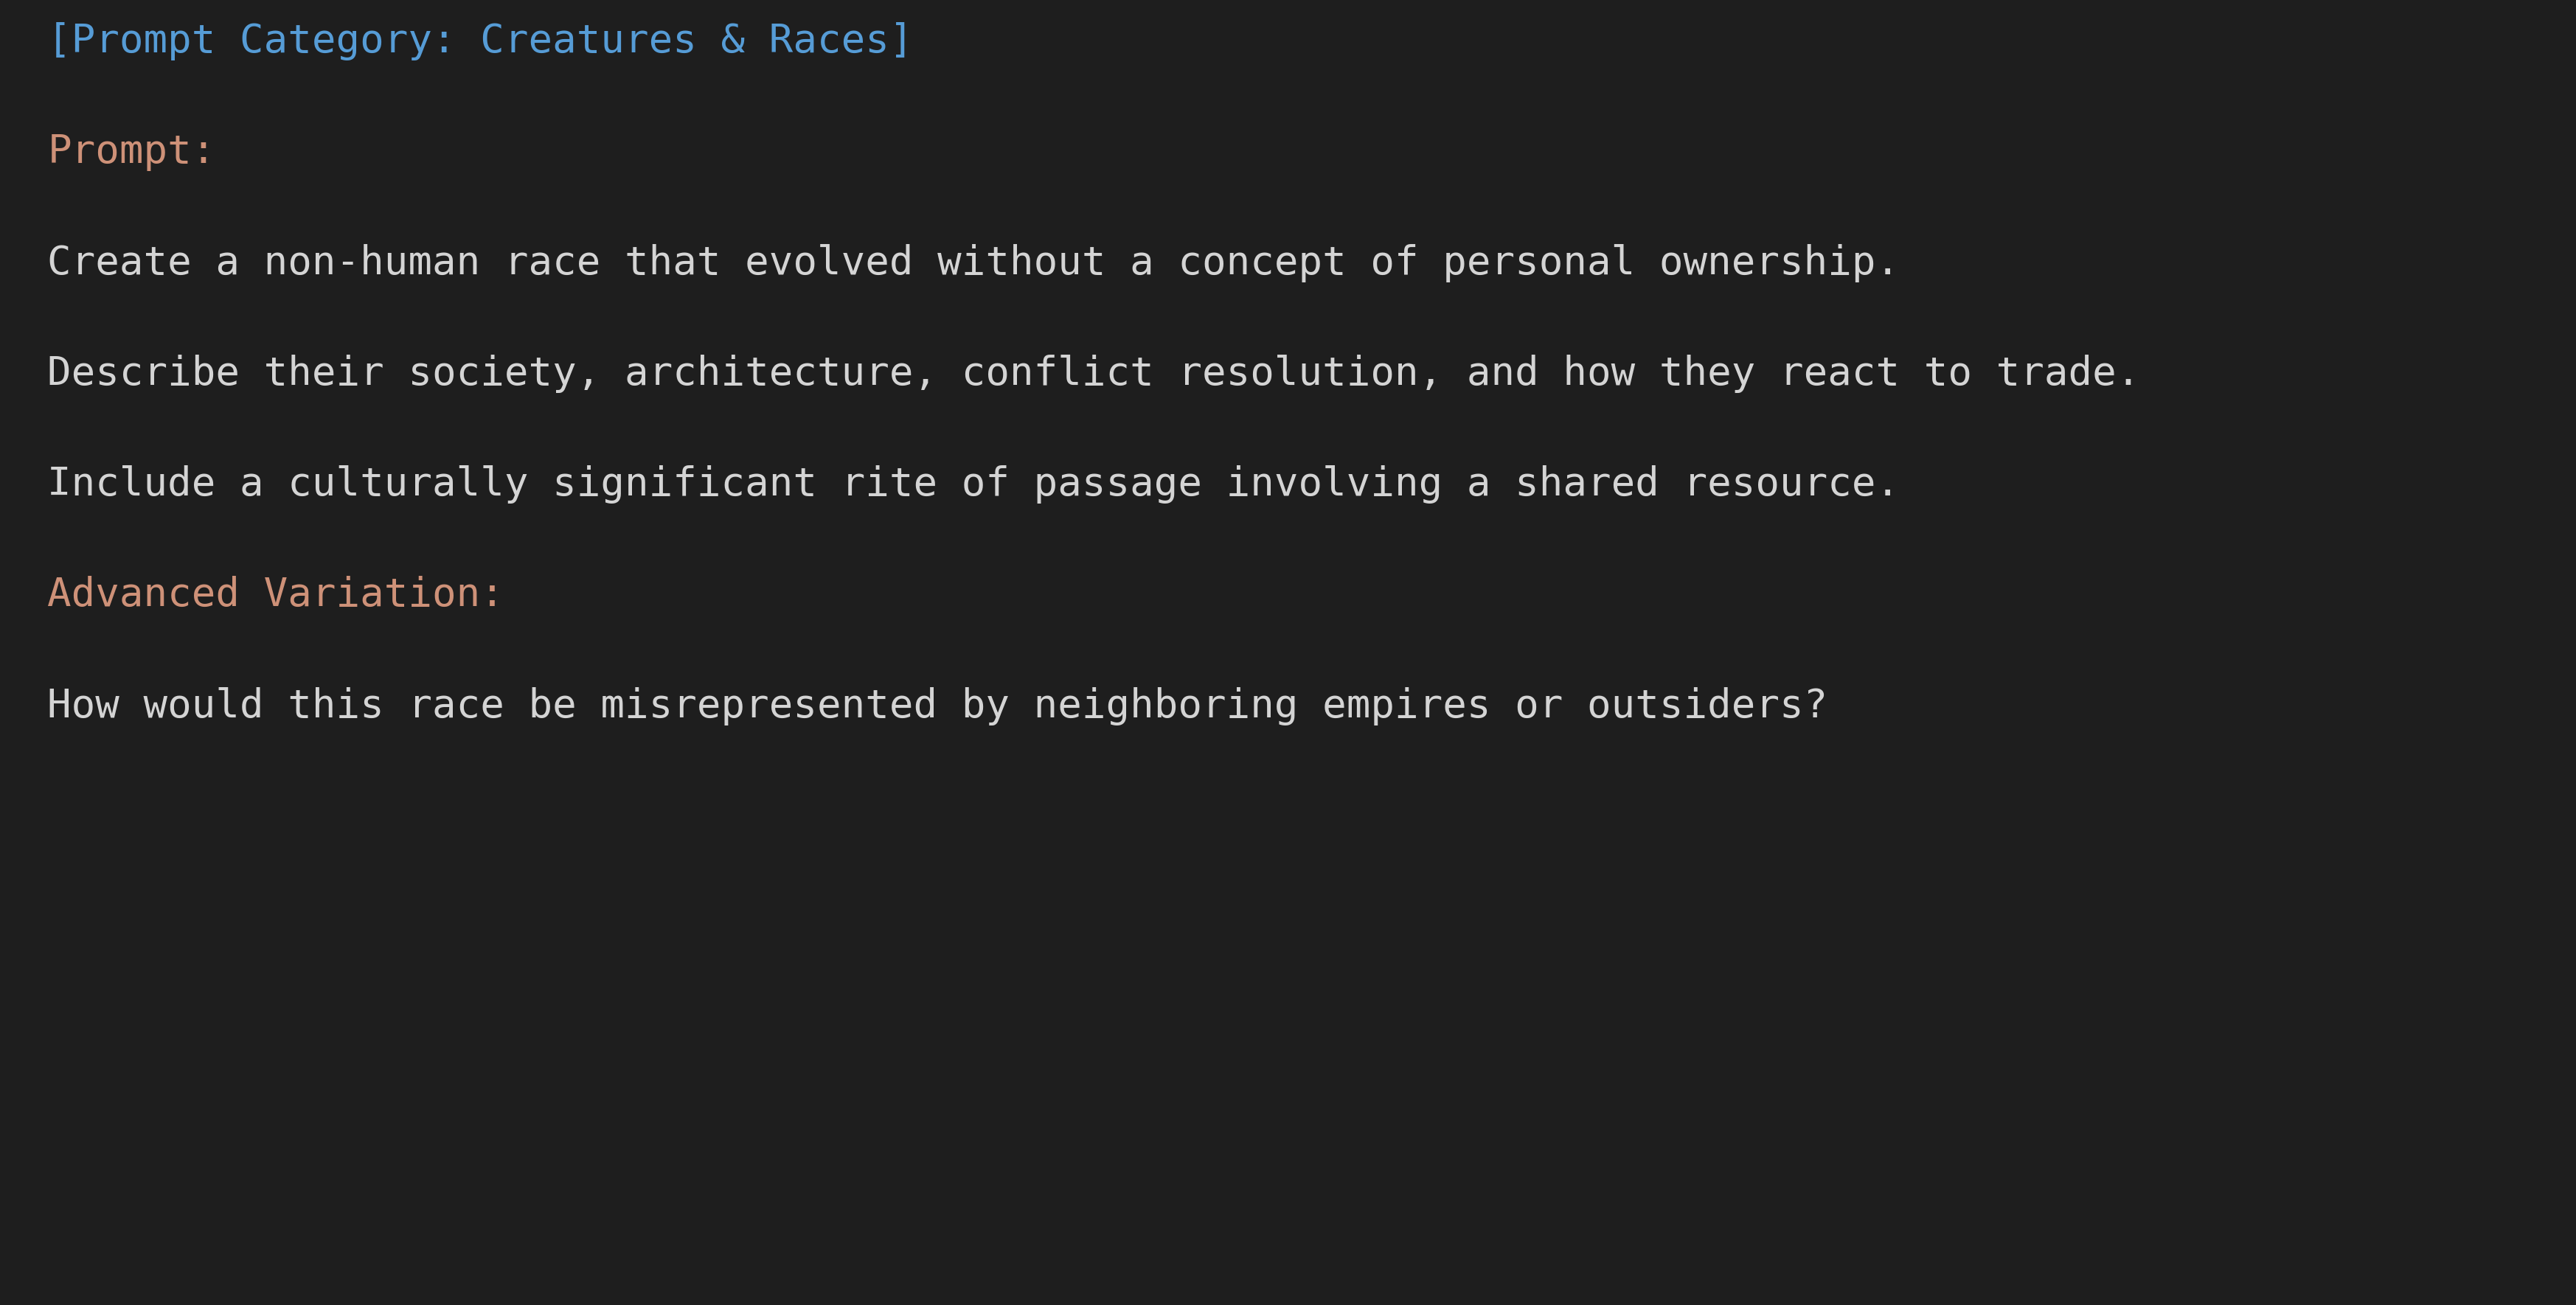Click the word 'outsiders?' at the text end

(x=1707, y=705)
